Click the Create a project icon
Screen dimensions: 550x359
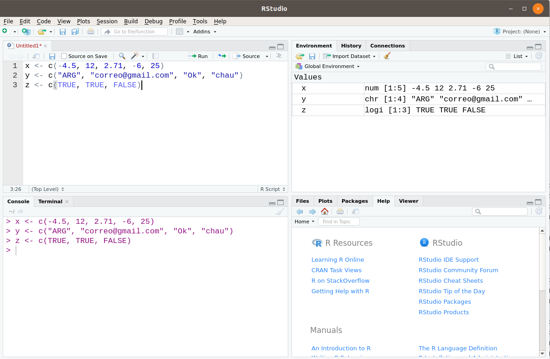pos(26,32)
